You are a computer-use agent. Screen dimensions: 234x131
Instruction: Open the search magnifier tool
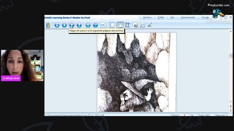tap(143, 25)
